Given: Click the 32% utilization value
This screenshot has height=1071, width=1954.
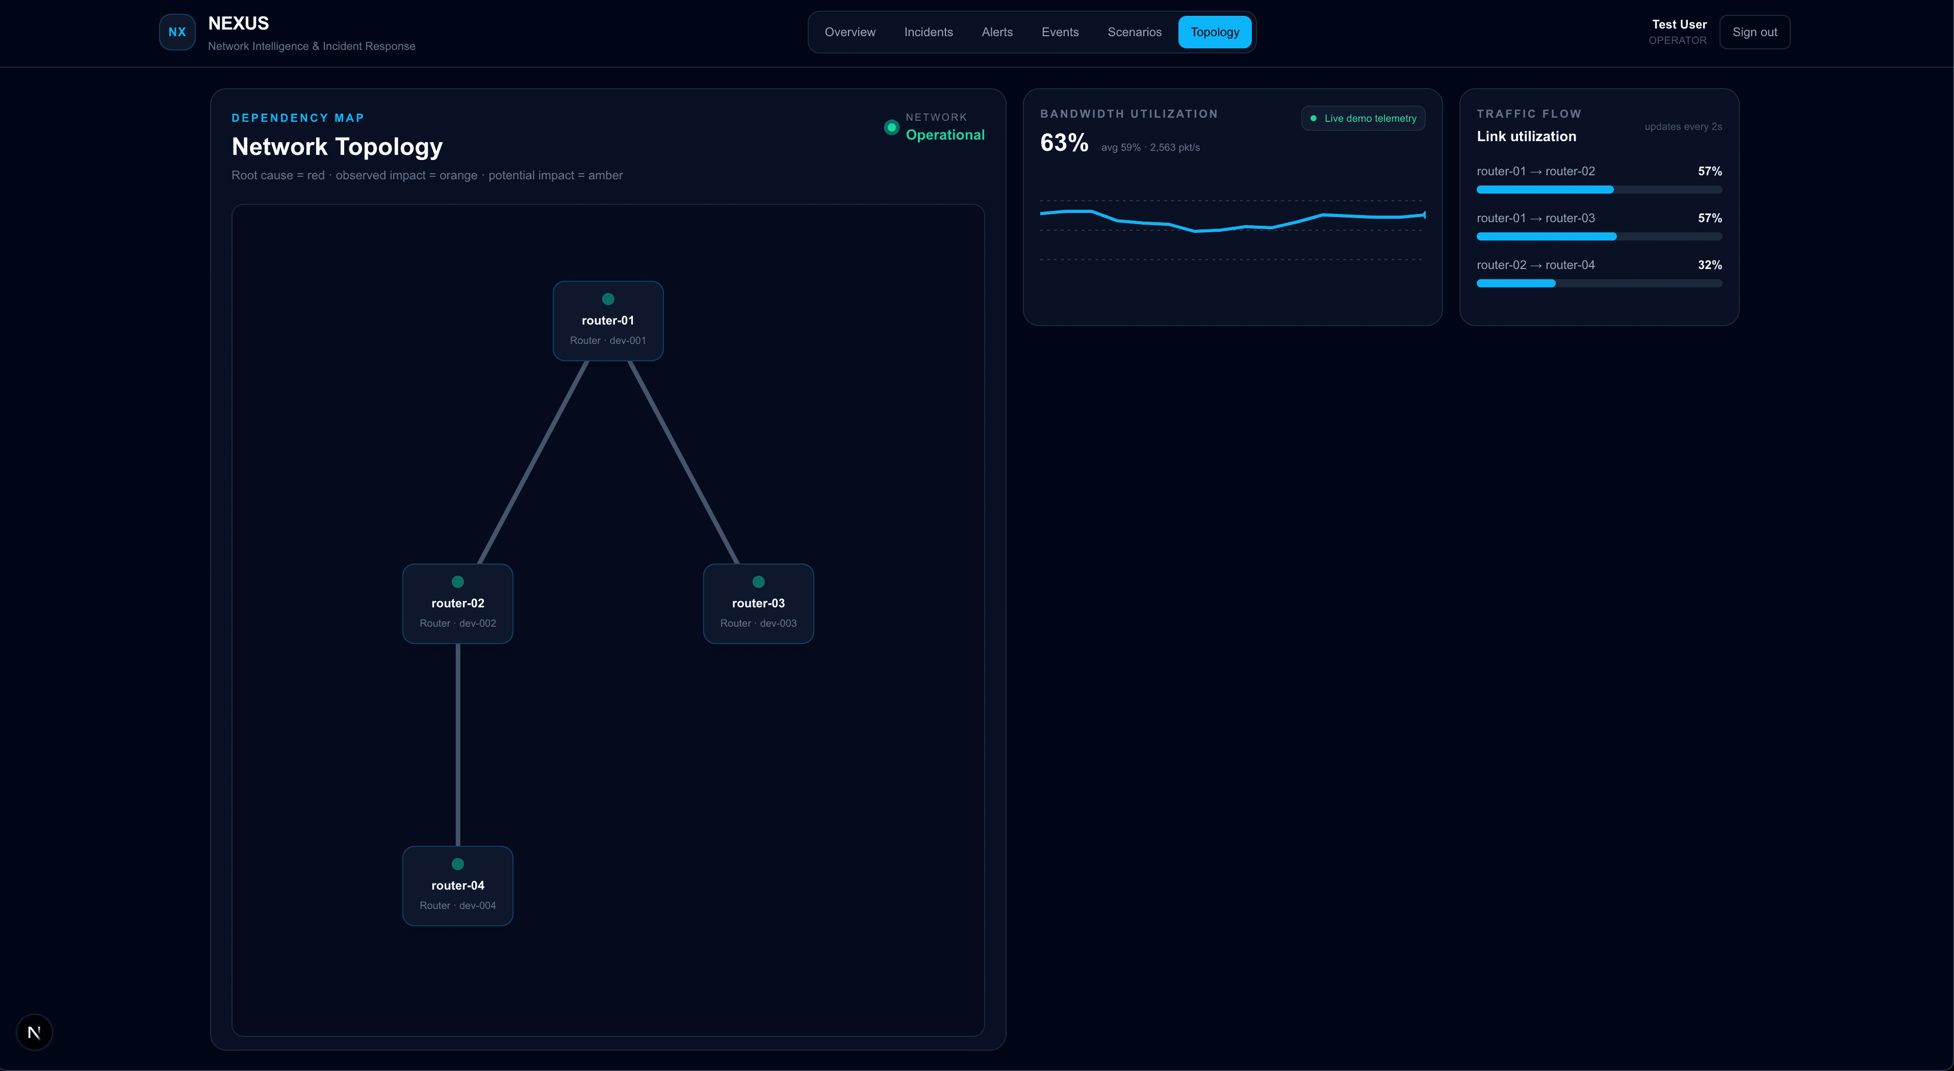Looking at the screenshot, I should [1709, 265].
